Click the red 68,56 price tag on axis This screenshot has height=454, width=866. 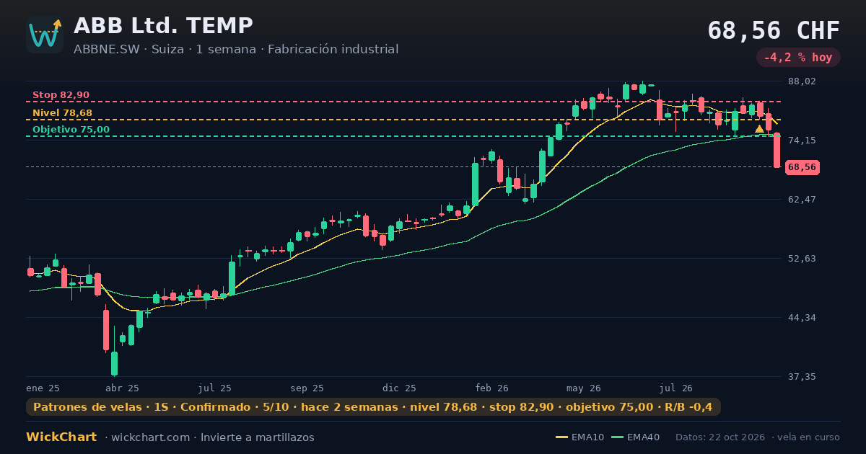802,167
